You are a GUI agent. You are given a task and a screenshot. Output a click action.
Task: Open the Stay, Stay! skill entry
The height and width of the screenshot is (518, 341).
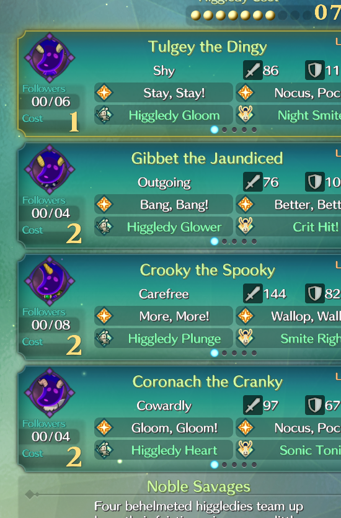[x=164, y=93]
